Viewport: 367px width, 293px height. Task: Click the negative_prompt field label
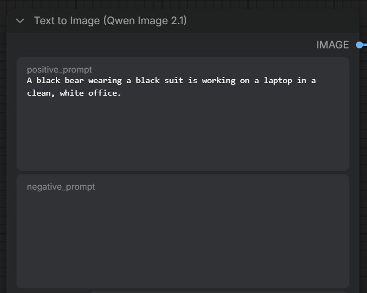61,187
